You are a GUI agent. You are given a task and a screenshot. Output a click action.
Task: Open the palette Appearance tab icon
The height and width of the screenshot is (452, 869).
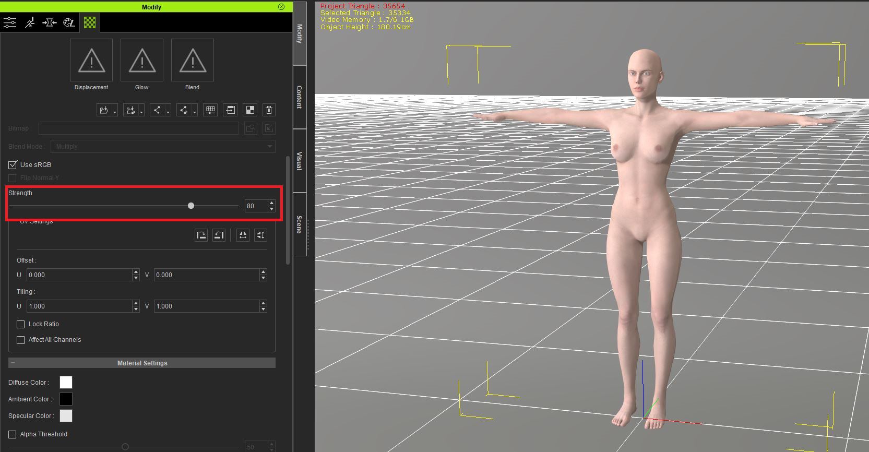click(x=69, y=22)
